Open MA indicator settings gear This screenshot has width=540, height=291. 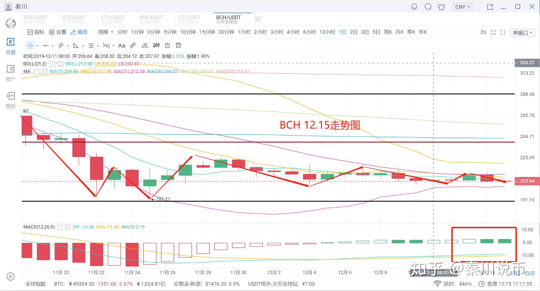[x=37, y=71]
